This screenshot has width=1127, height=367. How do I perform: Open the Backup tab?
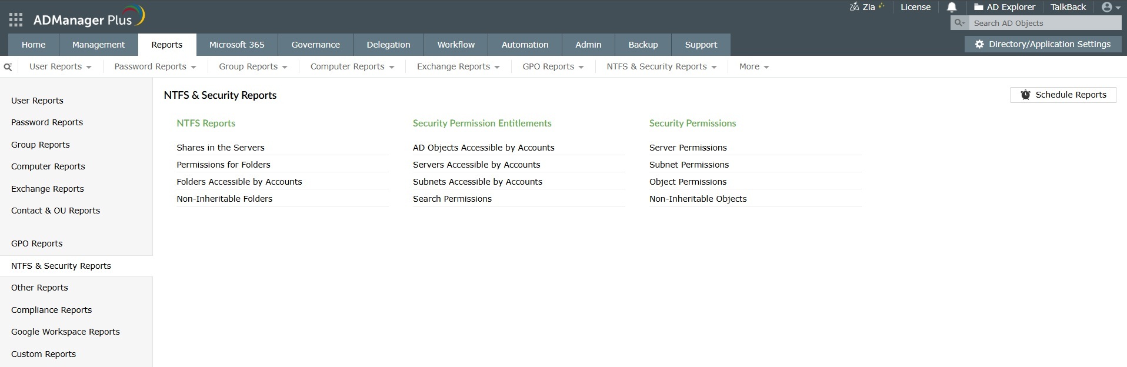(x=643, y=45)
